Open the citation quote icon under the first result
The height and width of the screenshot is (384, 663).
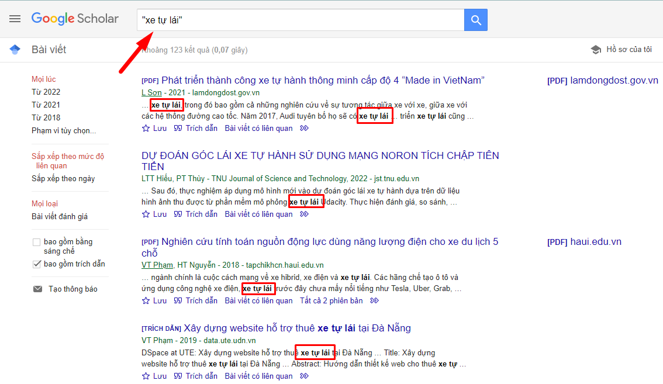point(178,128)
